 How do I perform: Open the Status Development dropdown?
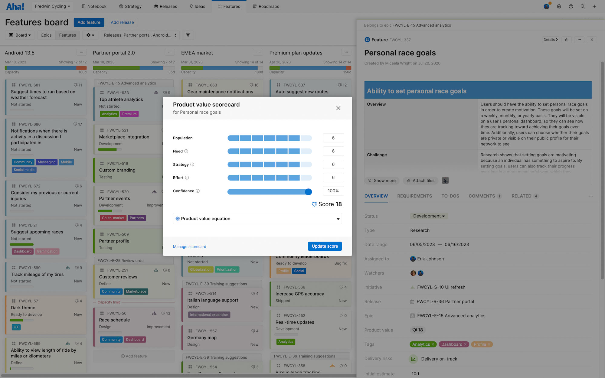429,216
